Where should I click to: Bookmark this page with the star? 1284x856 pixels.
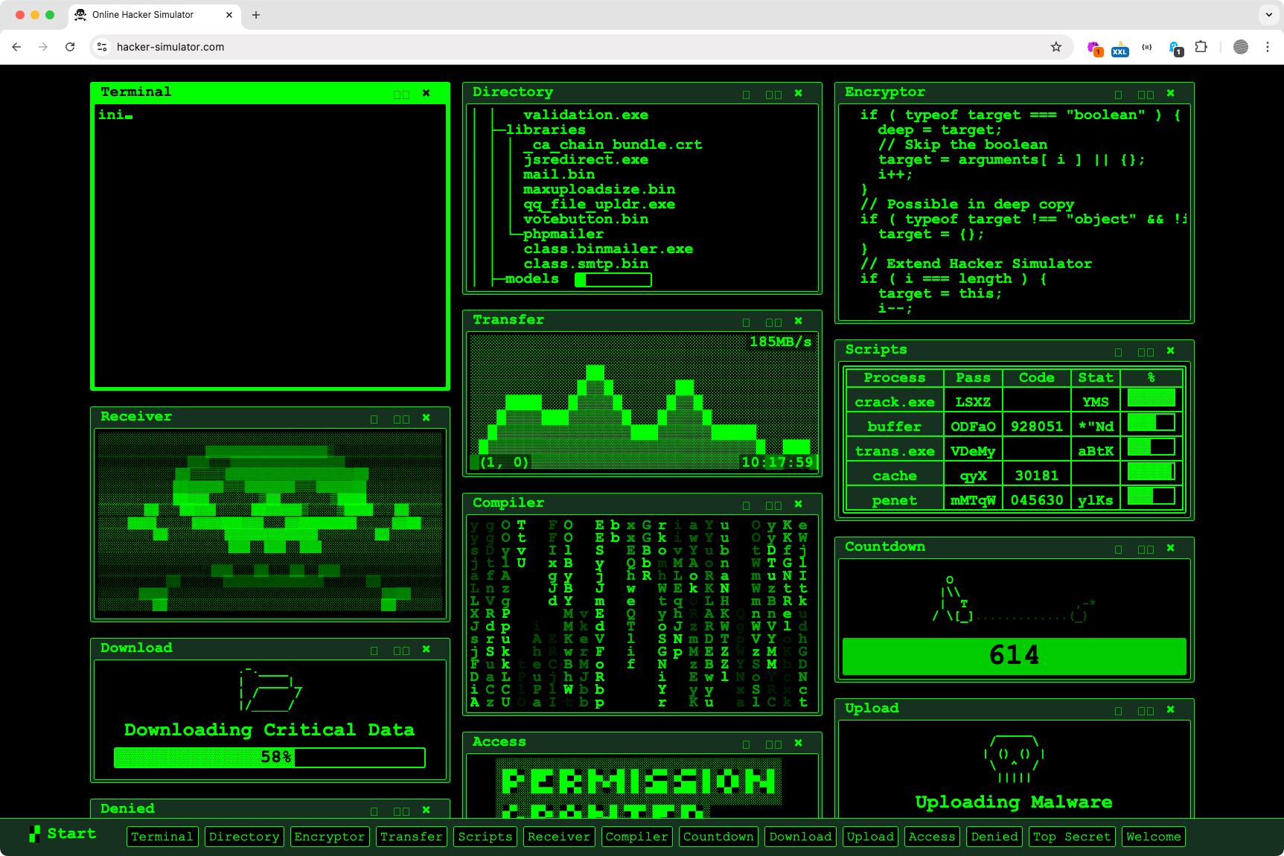1055,47
